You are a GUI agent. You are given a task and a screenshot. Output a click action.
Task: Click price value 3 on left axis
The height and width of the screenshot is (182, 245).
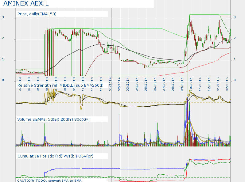tap(3, 17)
